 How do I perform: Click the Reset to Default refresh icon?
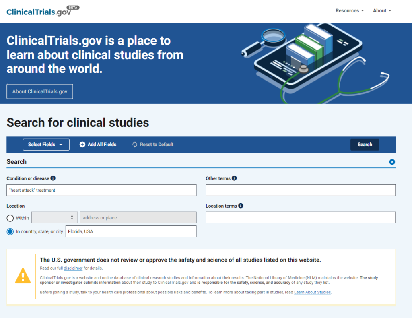(135, 145)
